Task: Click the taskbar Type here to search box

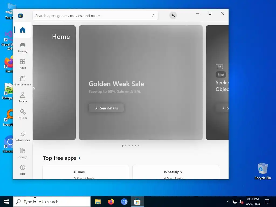Action: pyautogui.click(x=52, y=202)
